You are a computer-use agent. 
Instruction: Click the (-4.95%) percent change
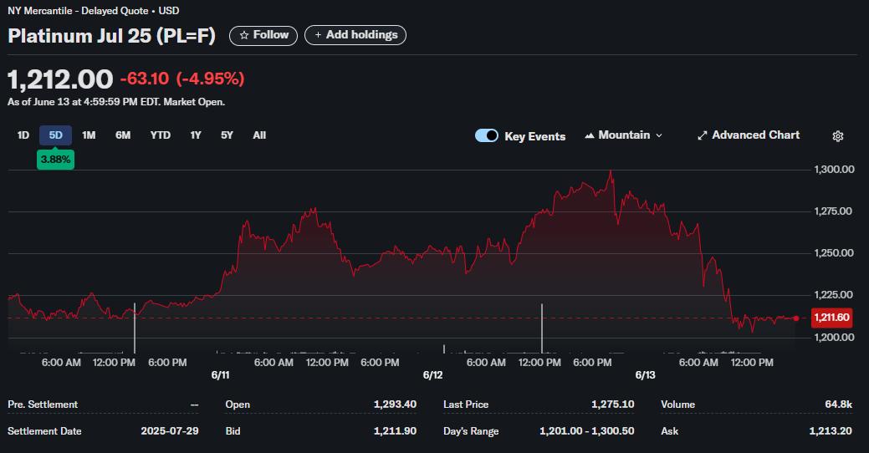click(x=211, y=79)
